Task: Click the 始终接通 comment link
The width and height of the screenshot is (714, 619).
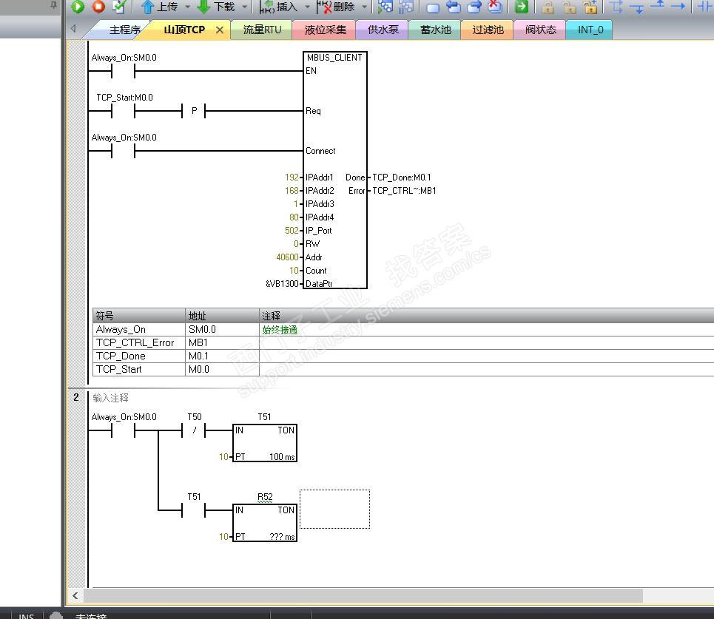Action: click(x=280, y=330)
